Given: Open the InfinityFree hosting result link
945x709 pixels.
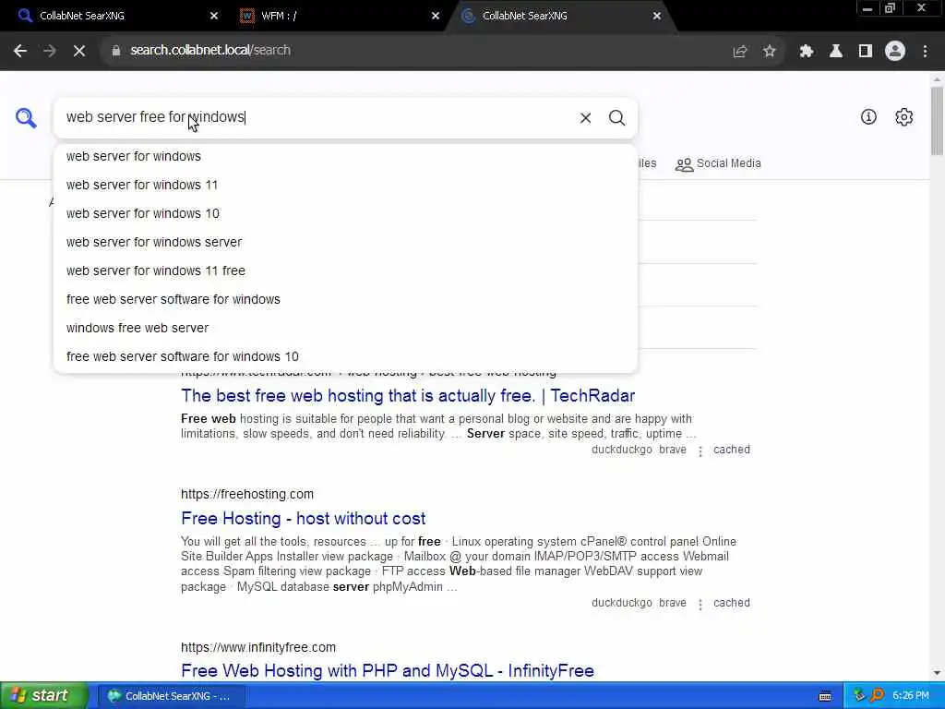Looking at the screenshot, I should tap(388, 670).
